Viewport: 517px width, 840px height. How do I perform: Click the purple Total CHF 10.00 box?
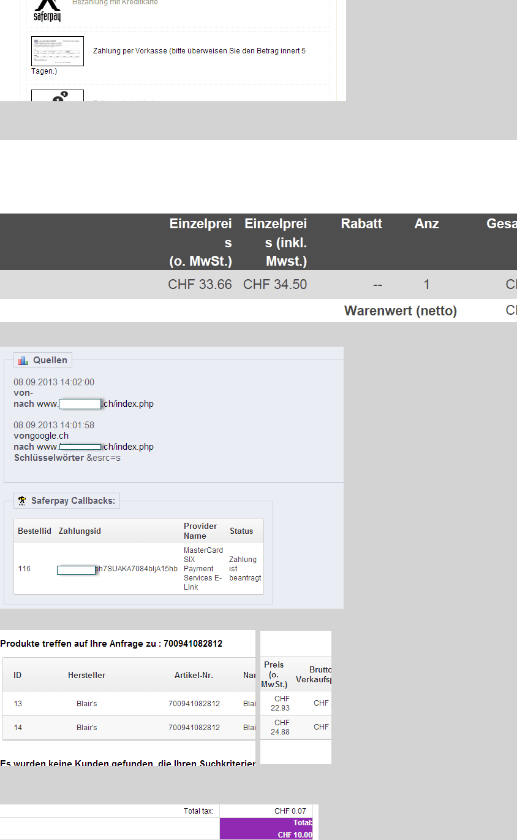click(266, 828)
